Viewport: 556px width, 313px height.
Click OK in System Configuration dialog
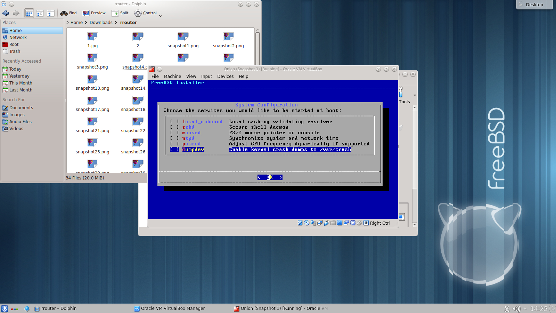point(270,177)
